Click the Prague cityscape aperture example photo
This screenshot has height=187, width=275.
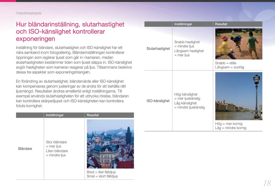[110, 144]
